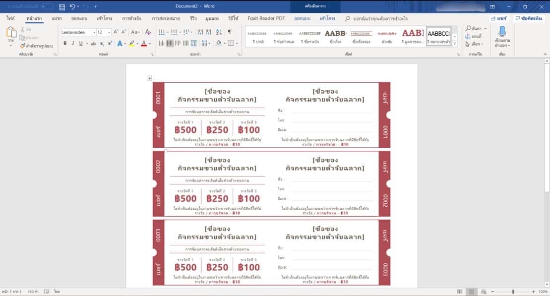
Task: Open the font name dropdown Leelawadee
Action: tap(78, 32)
